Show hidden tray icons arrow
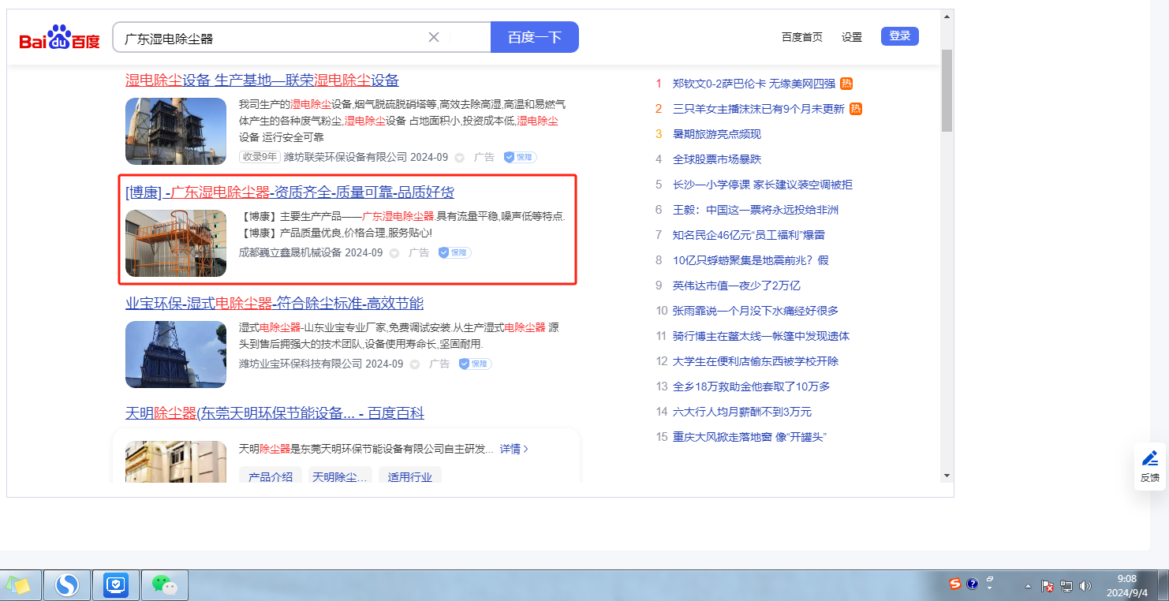Screen dimensions: 1169x601 click(1028, 586)
